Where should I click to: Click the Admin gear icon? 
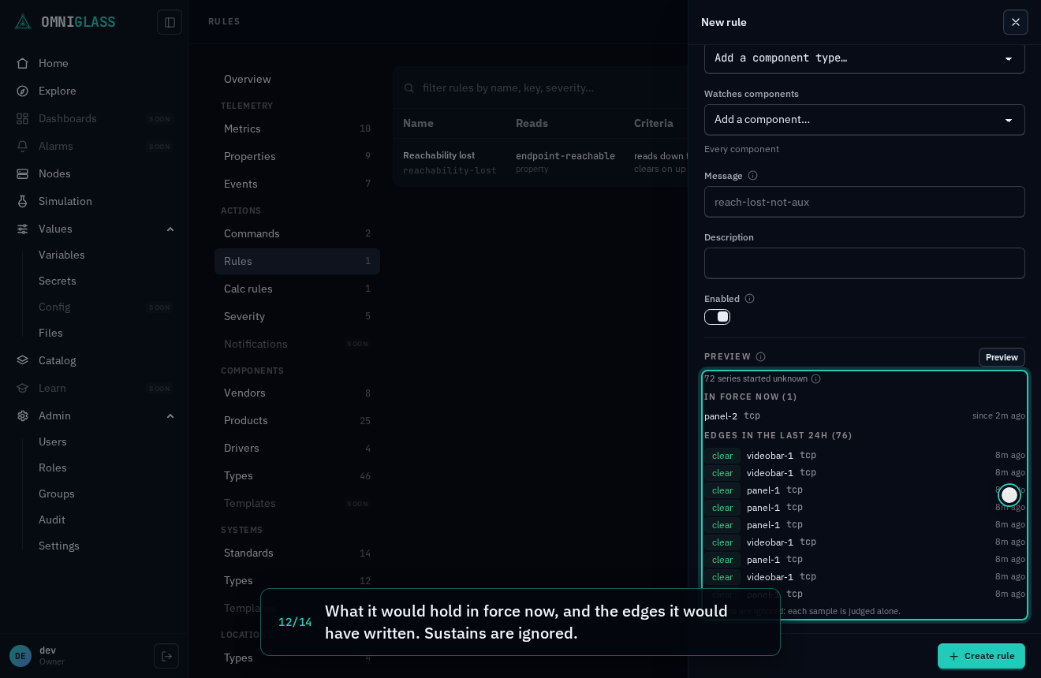pyautogui.click(x=23, y=415)
